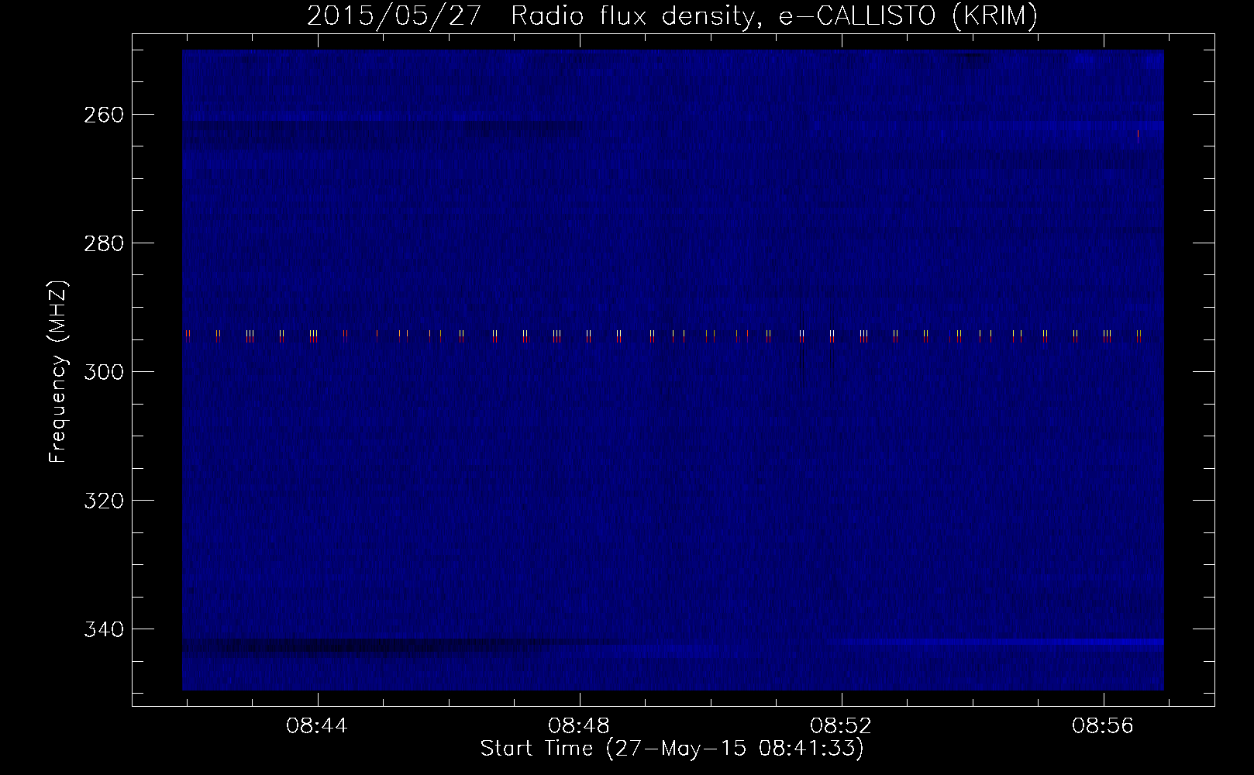Click the 08:56 time tick label
Screen dimensions: 1254x775
click(x=1103, y=726)
